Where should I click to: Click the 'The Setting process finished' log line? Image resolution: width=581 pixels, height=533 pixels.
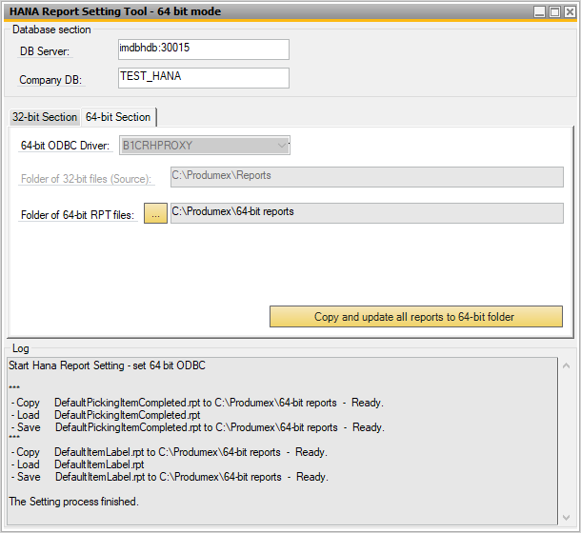[x=73, y=502]
